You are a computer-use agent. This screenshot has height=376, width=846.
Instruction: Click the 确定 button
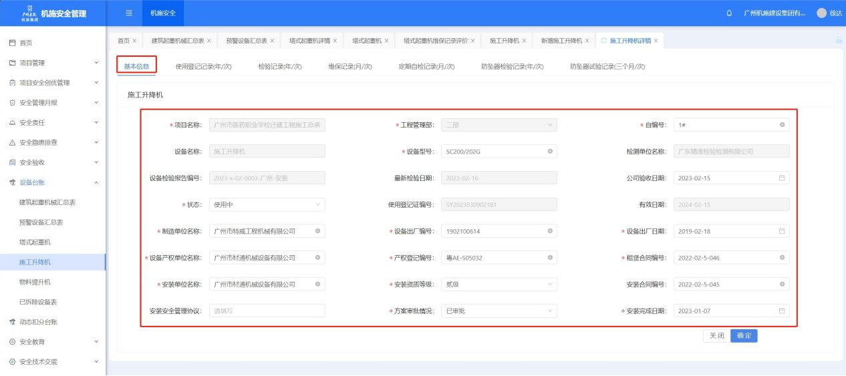point(744,336)
